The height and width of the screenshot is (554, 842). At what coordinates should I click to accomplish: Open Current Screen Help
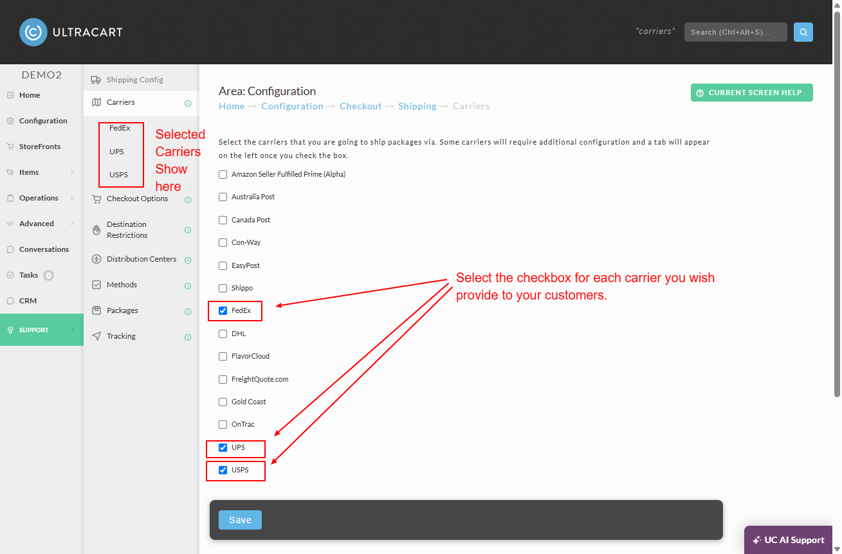click(752, 93)
